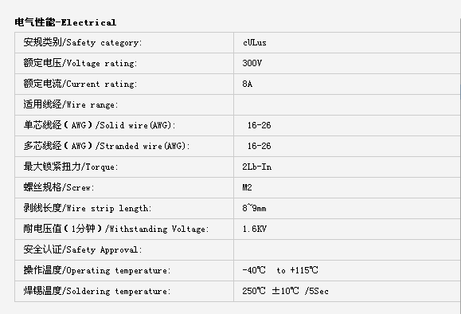Click the M2 screw value

[248, 187]
